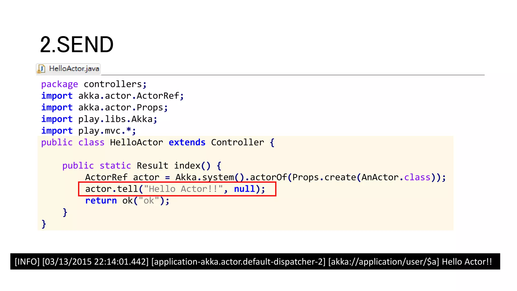Click the line "import play.libs.Akka;"
The height and width of the screenshot is (291, 517).
99,119
